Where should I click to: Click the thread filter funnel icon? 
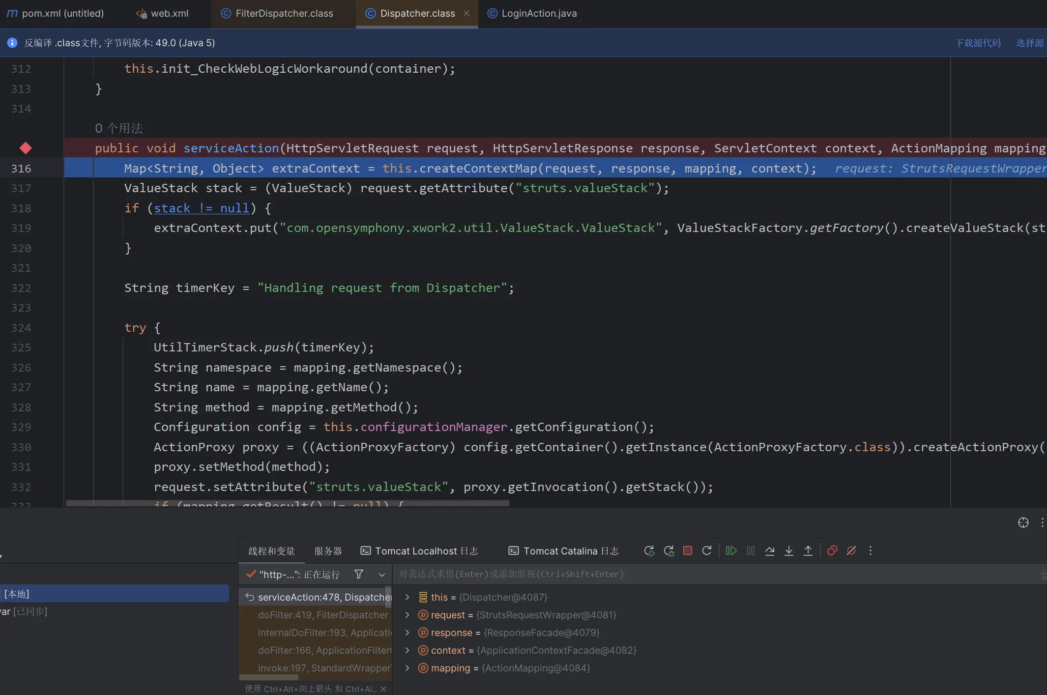tap(359, 574)
